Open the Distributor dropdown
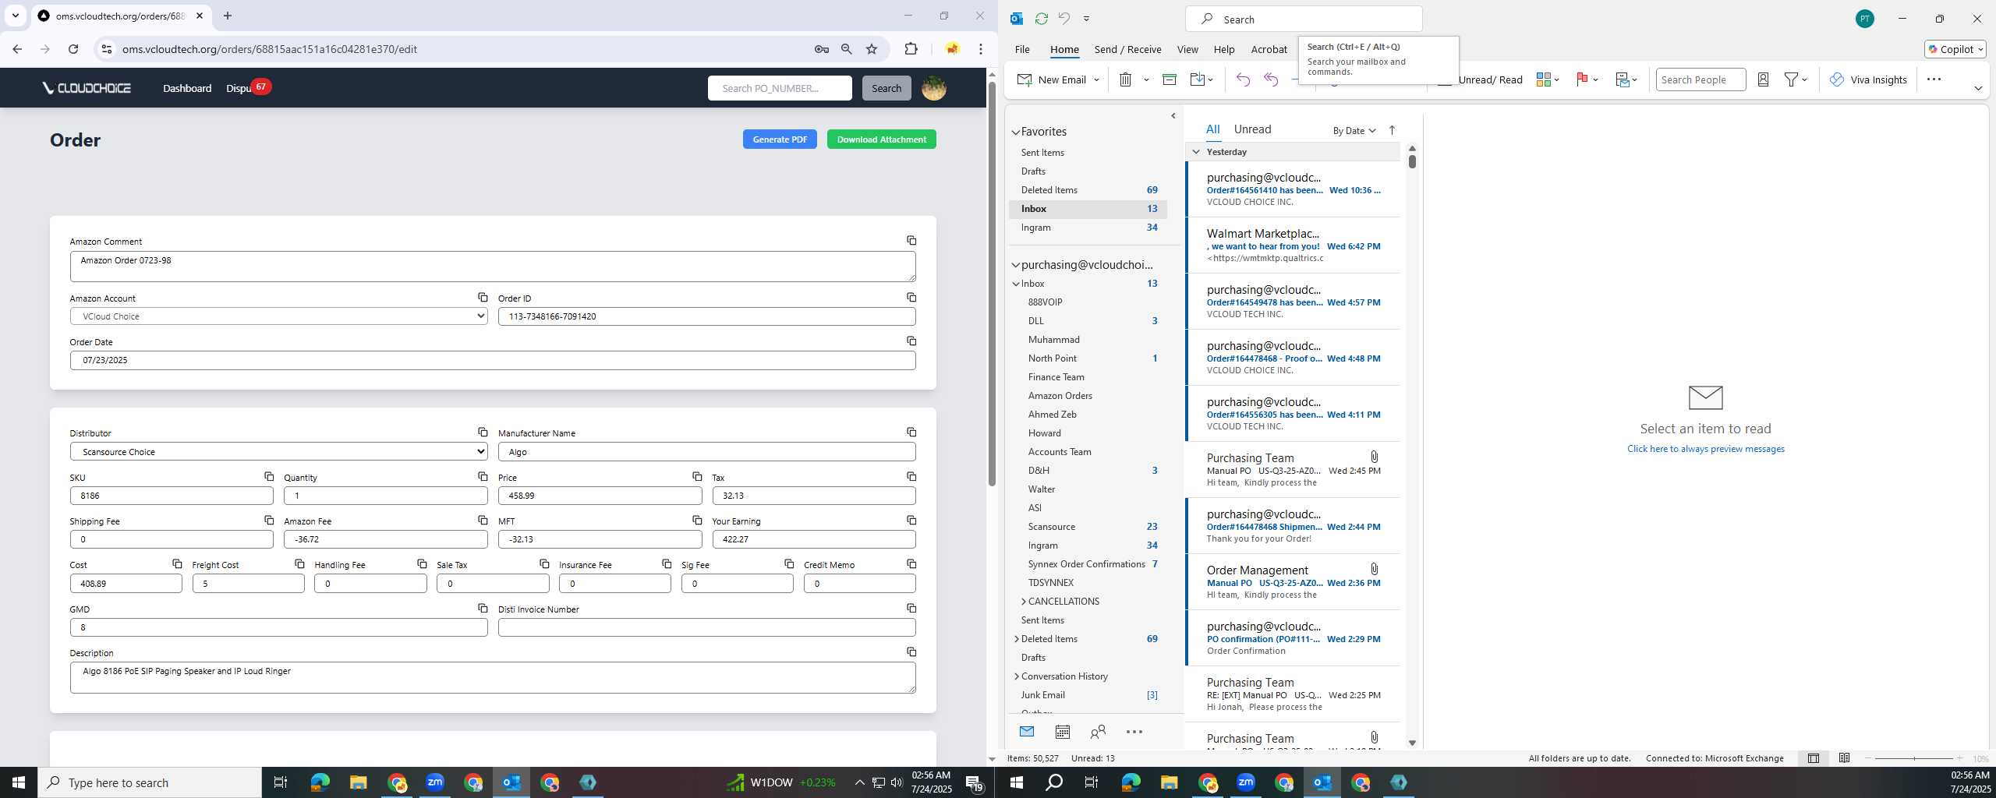The image size is (1996, 798). 278,452
